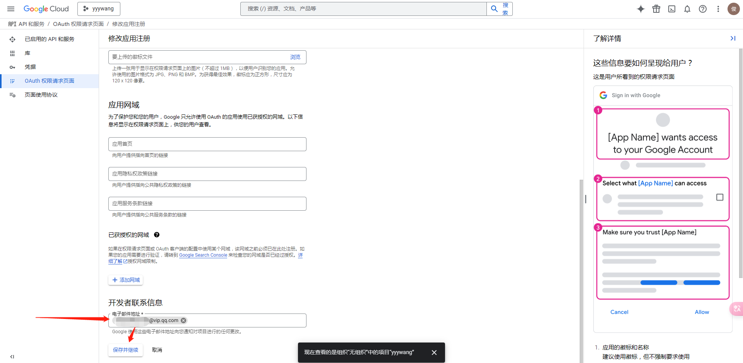Screen dimensions: 743x363
Task: Click Save and Continue button
Action: 125,350
